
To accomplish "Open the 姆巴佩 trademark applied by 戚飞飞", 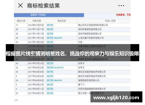I will coord(50,85).
